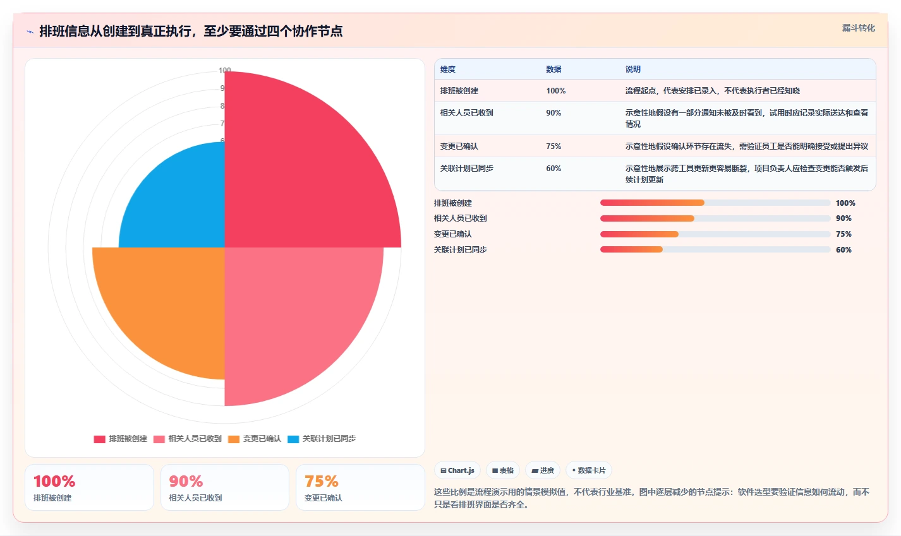This screenshot has height=536, width=901.
Task: Click the chart axis label 100
Action: (x=224, y=71)
